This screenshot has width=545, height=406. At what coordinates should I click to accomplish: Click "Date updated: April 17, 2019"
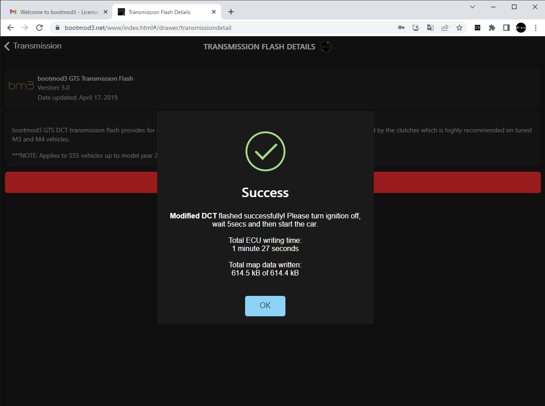(x=77, y=97)
